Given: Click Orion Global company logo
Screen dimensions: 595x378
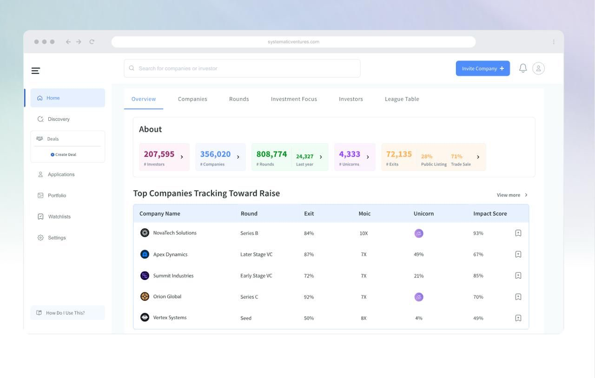Looking at the screenshot, I should coord(145,297).
